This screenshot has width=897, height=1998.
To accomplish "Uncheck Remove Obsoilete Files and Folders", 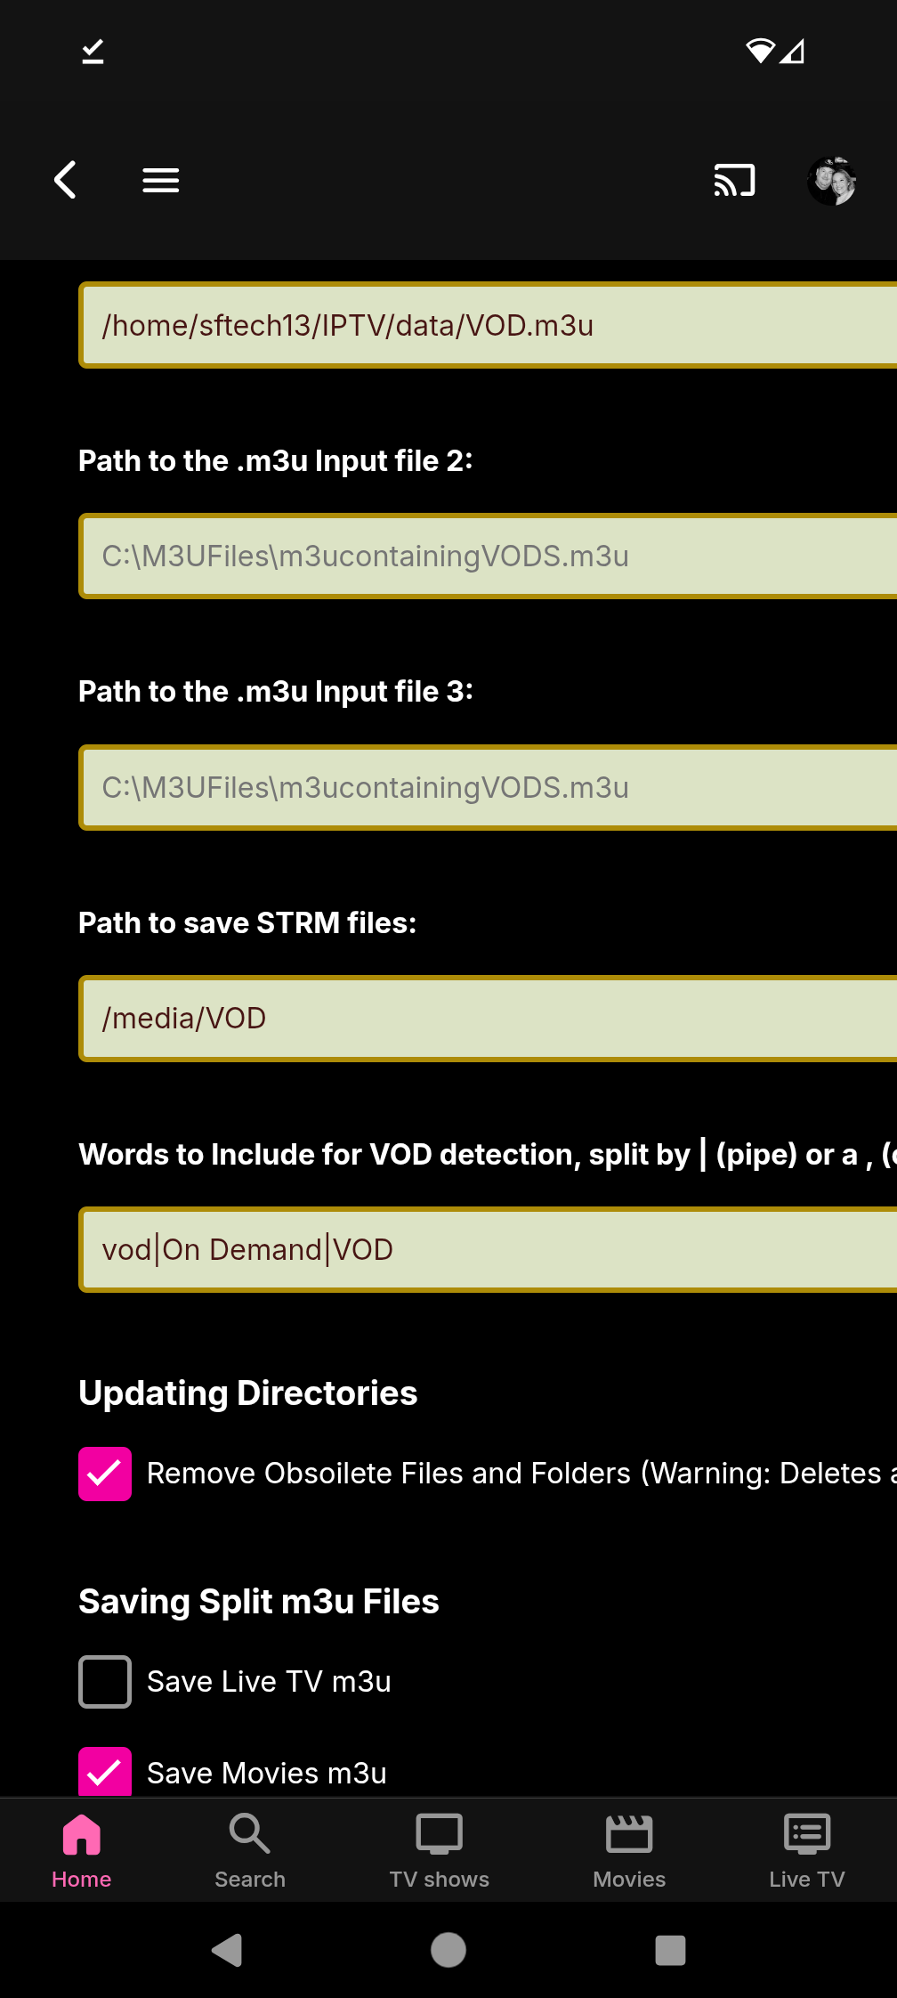I will pos(105,1474).
